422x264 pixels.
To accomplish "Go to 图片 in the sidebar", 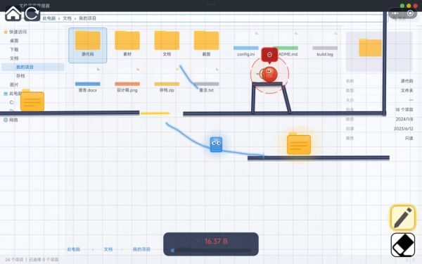I will 14,84.
